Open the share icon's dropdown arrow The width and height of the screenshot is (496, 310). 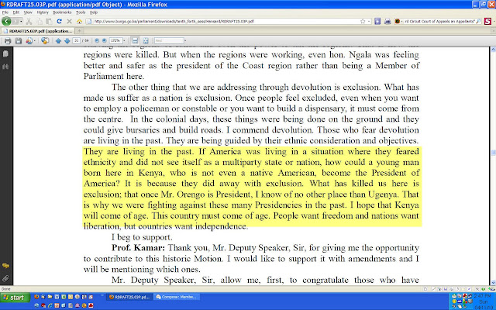[34, 41]
